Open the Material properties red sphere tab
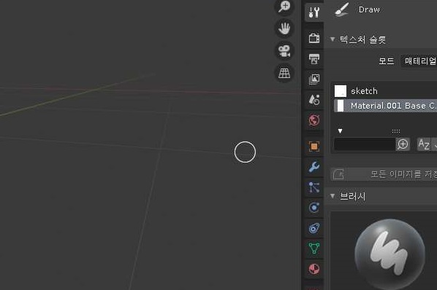437x290 pixels. point(314,269)
